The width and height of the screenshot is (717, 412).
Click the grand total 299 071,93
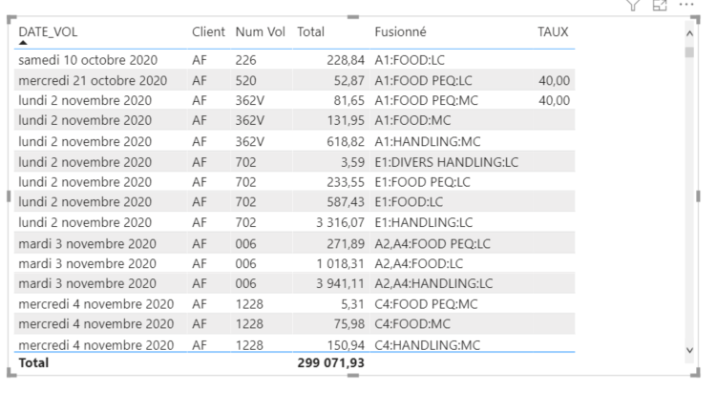pos(331,363)
